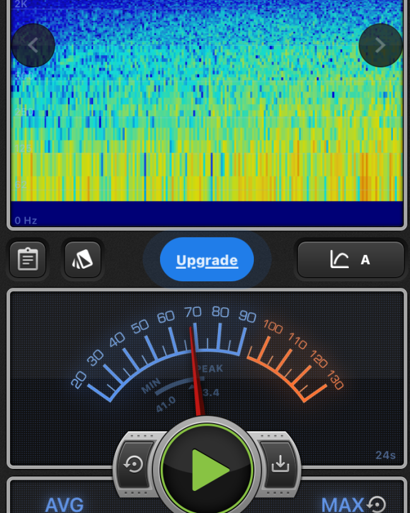Click the Upgrade button
410x513 pixels.
point(207,259)
